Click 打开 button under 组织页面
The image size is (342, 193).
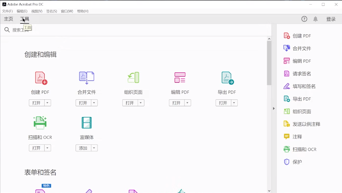tap(130, 103)
